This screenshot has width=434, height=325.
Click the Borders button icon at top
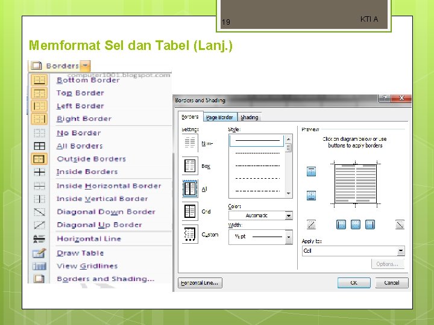click(36, 66)
